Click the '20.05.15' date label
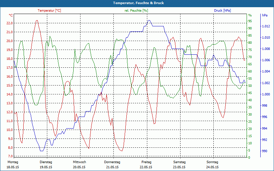 click(x=79, y=167)
